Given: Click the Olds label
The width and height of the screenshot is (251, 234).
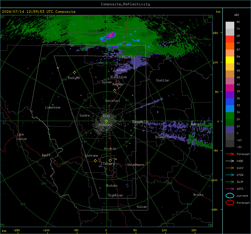Looking at the screenshot, I should [x=106, y=116].
